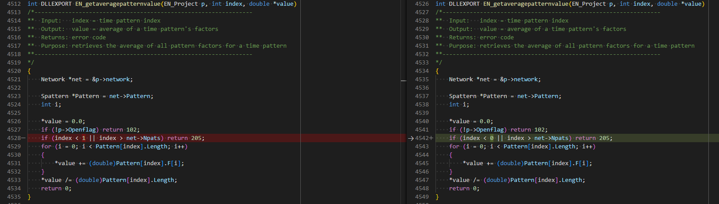Image resolution: width=719 pixels, height=204 pixels.
Task: Click the minus deletion marker after line number 4528
Action: 23,138
